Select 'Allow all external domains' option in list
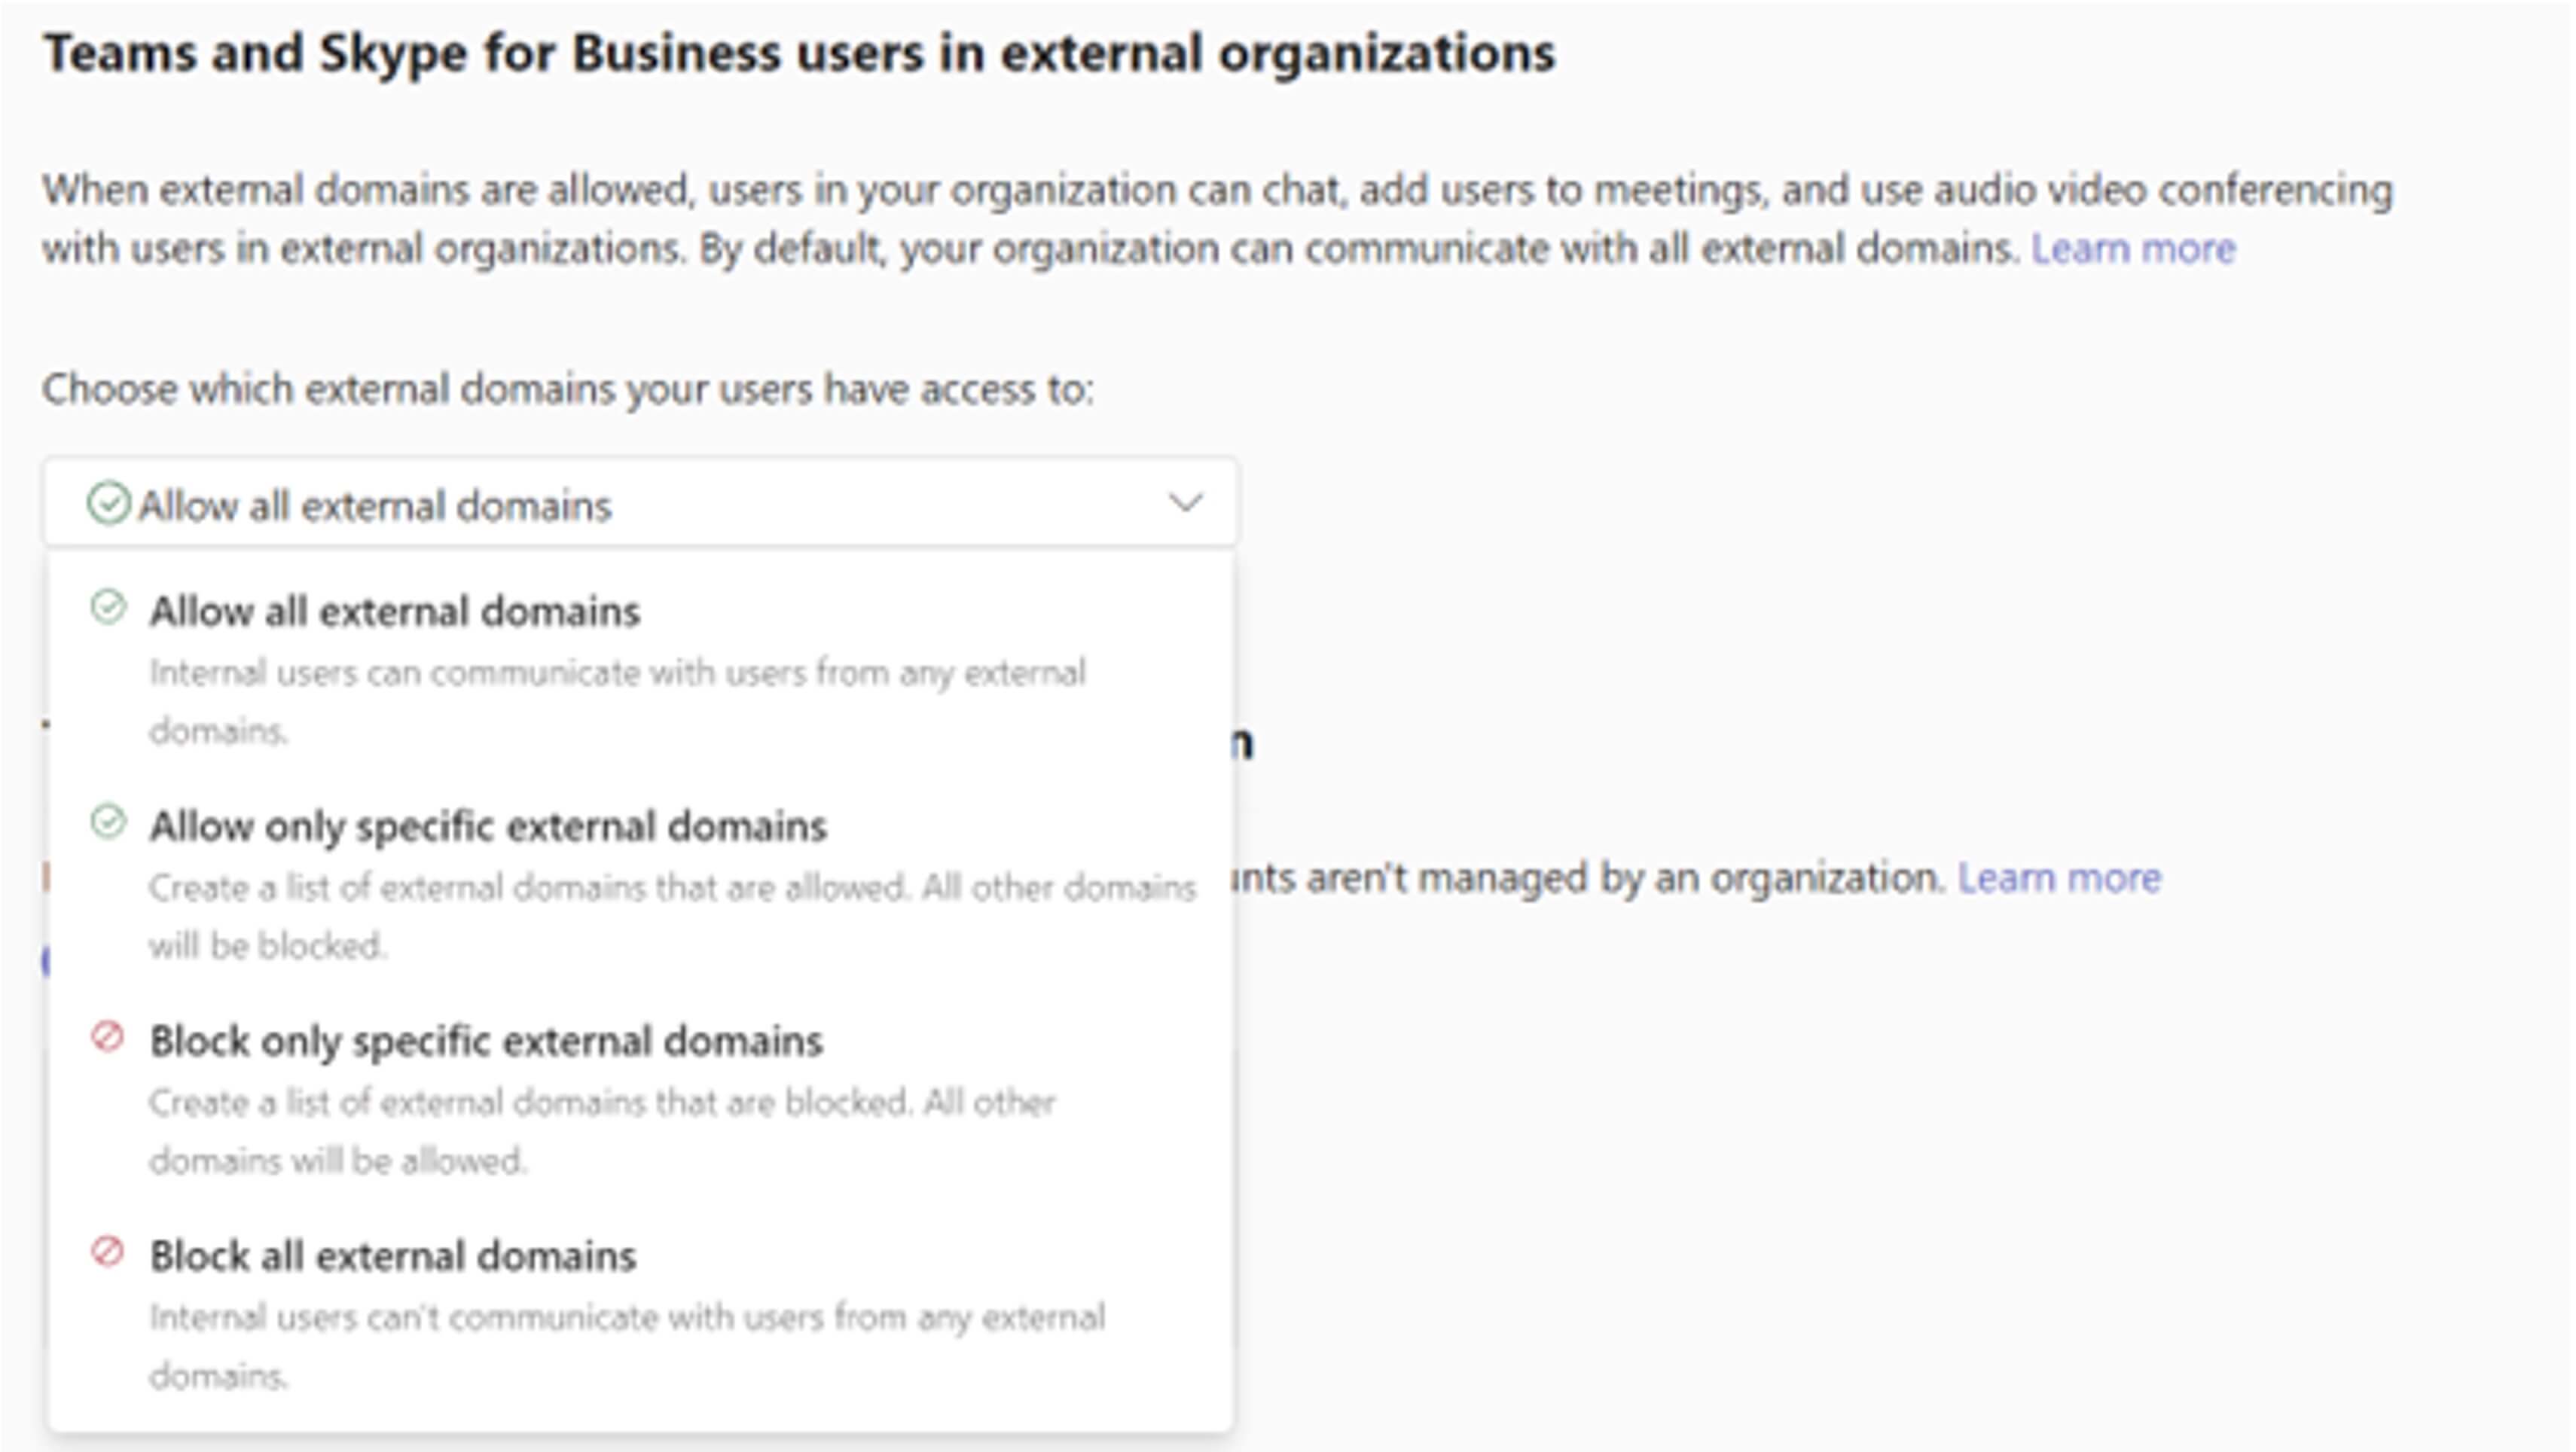The height and width of the screenshot is (1452, 2576). pyautogui.click(x=394, y=611)
